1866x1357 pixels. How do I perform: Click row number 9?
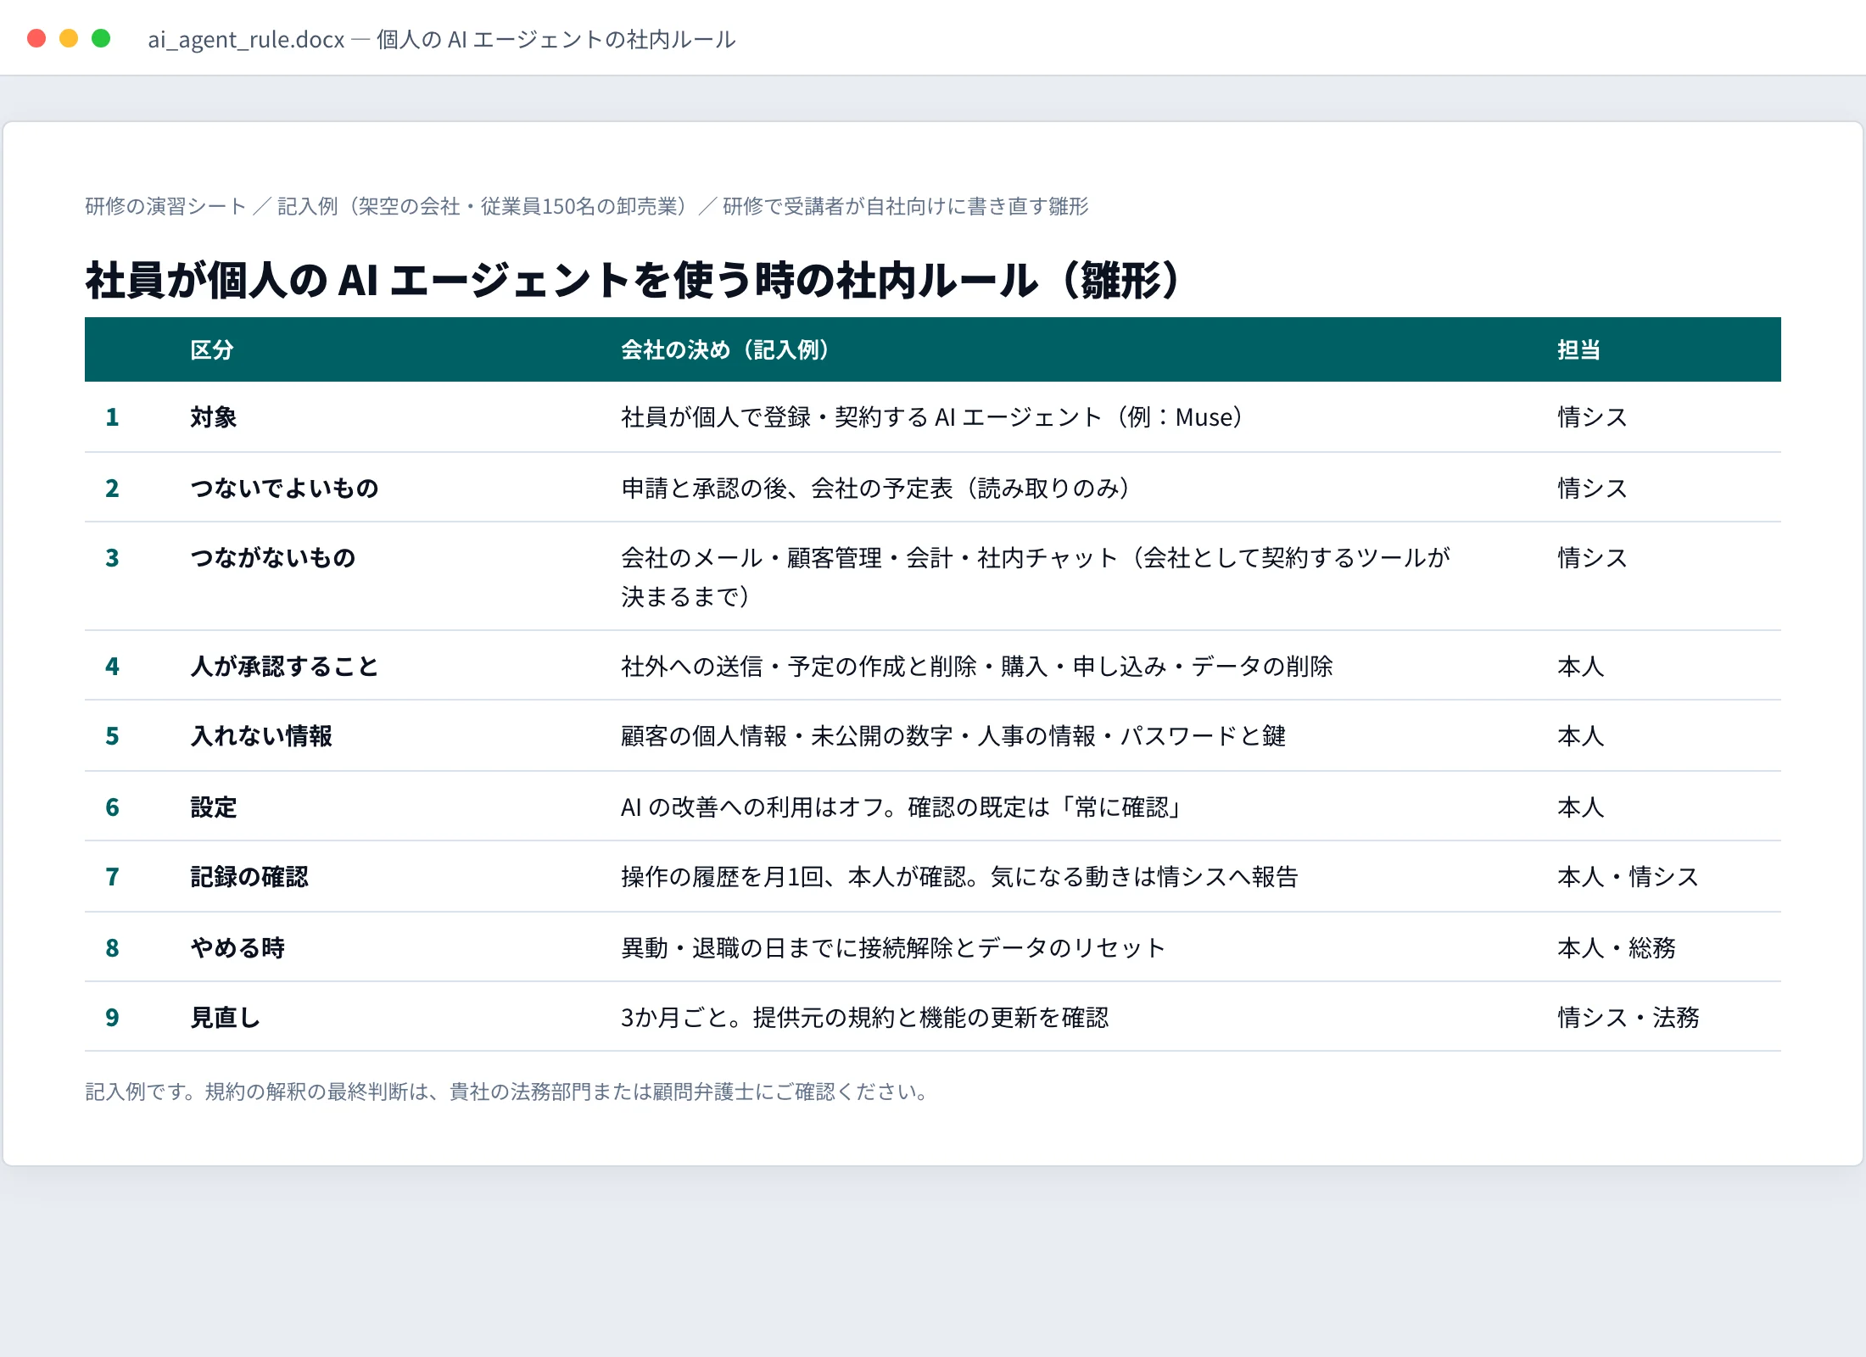click(x=112, y=1017)
